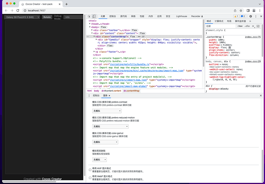Bookmark this page with the star icon
This screenshot has width=265, height=184.
pyautogui.click(x=241, y=10)
